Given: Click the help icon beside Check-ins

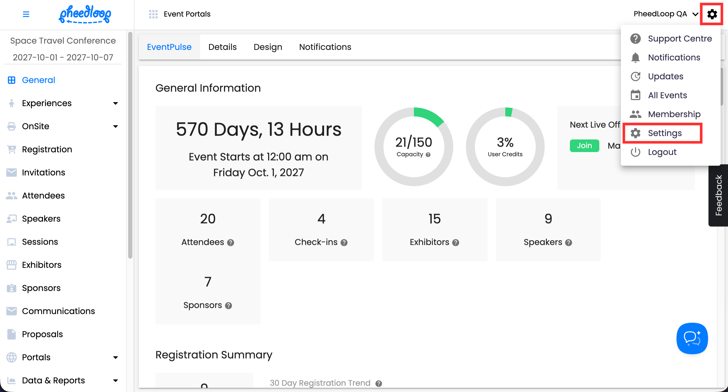Looking at the screenshot, I should point(344,243).
